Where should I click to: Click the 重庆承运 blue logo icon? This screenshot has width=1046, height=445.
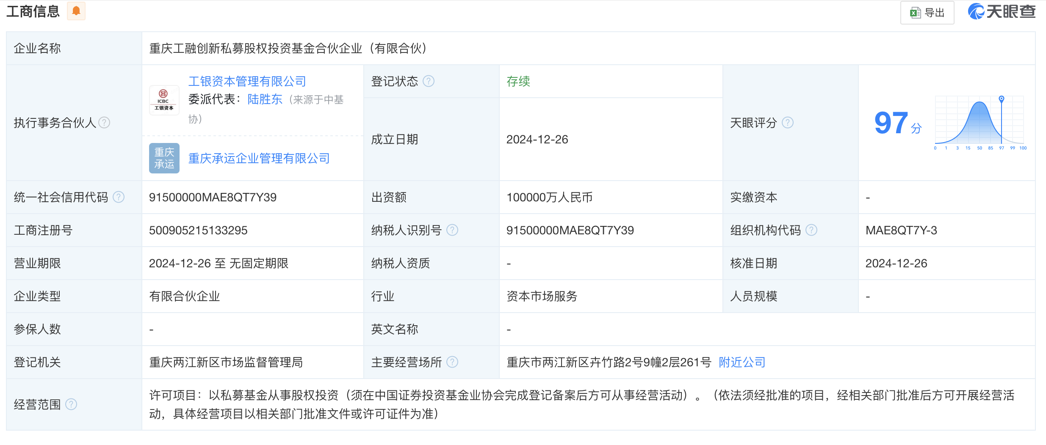click(164, 158)
